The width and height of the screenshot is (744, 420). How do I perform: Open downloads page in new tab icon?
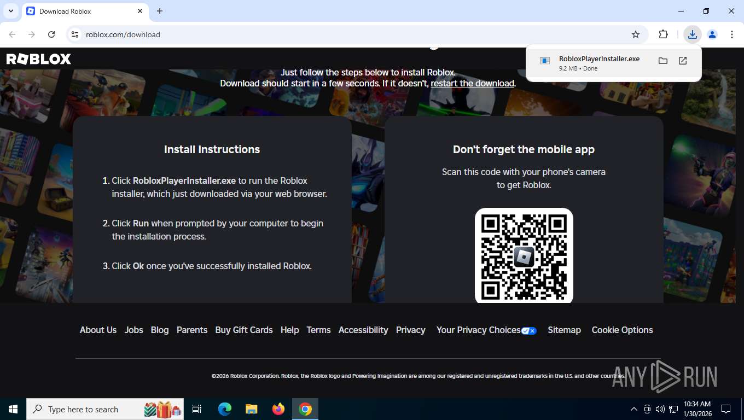coord(683,61)
